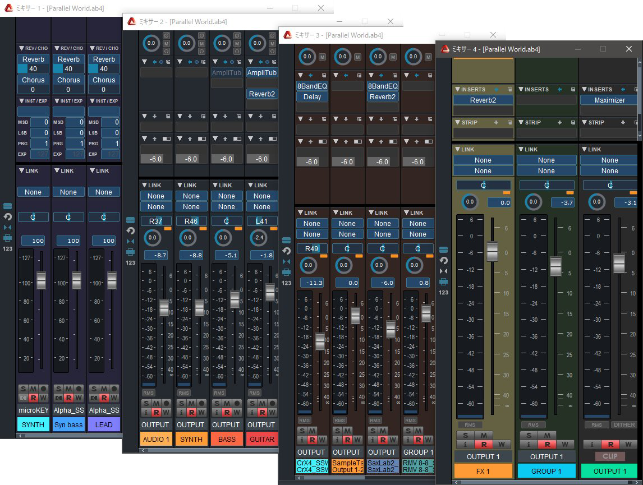Viewport: 643px width, 485px height.
Task: Click the record-arm circle on BASS channel
Action: (x=238, y=403)
